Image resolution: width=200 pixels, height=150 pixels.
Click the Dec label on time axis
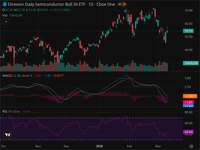(x=66, y=146)
